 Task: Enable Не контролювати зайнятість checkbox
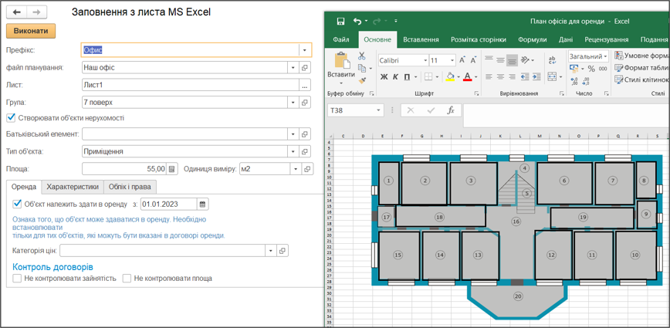[17, 279]
